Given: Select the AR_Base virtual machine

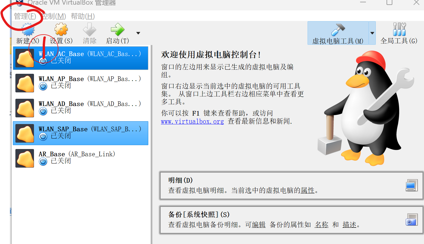Looking at the screenshot, I should tap(81, 158).
